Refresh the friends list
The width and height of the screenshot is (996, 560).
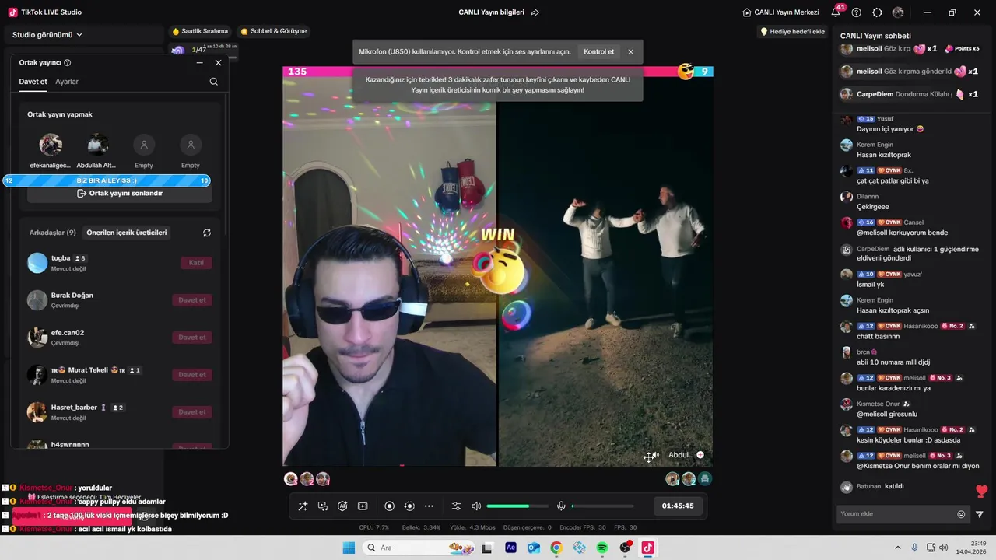tap(207, 233)
